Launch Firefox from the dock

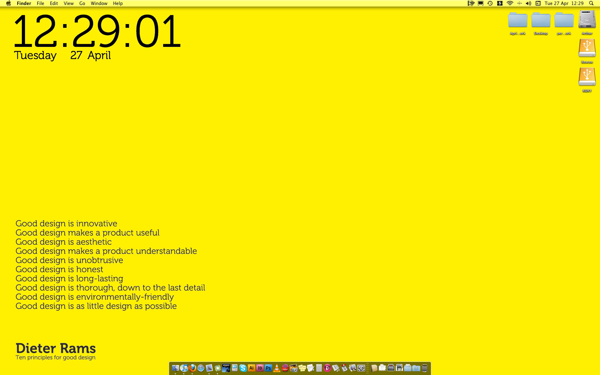(x=192, y=368)
